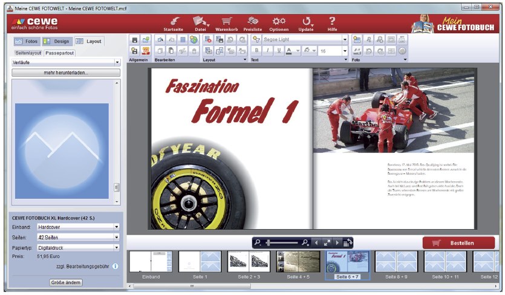Open the Startseite home icon
The height and width of the screenshot is (295, 505).
click(x=174, y=22)
